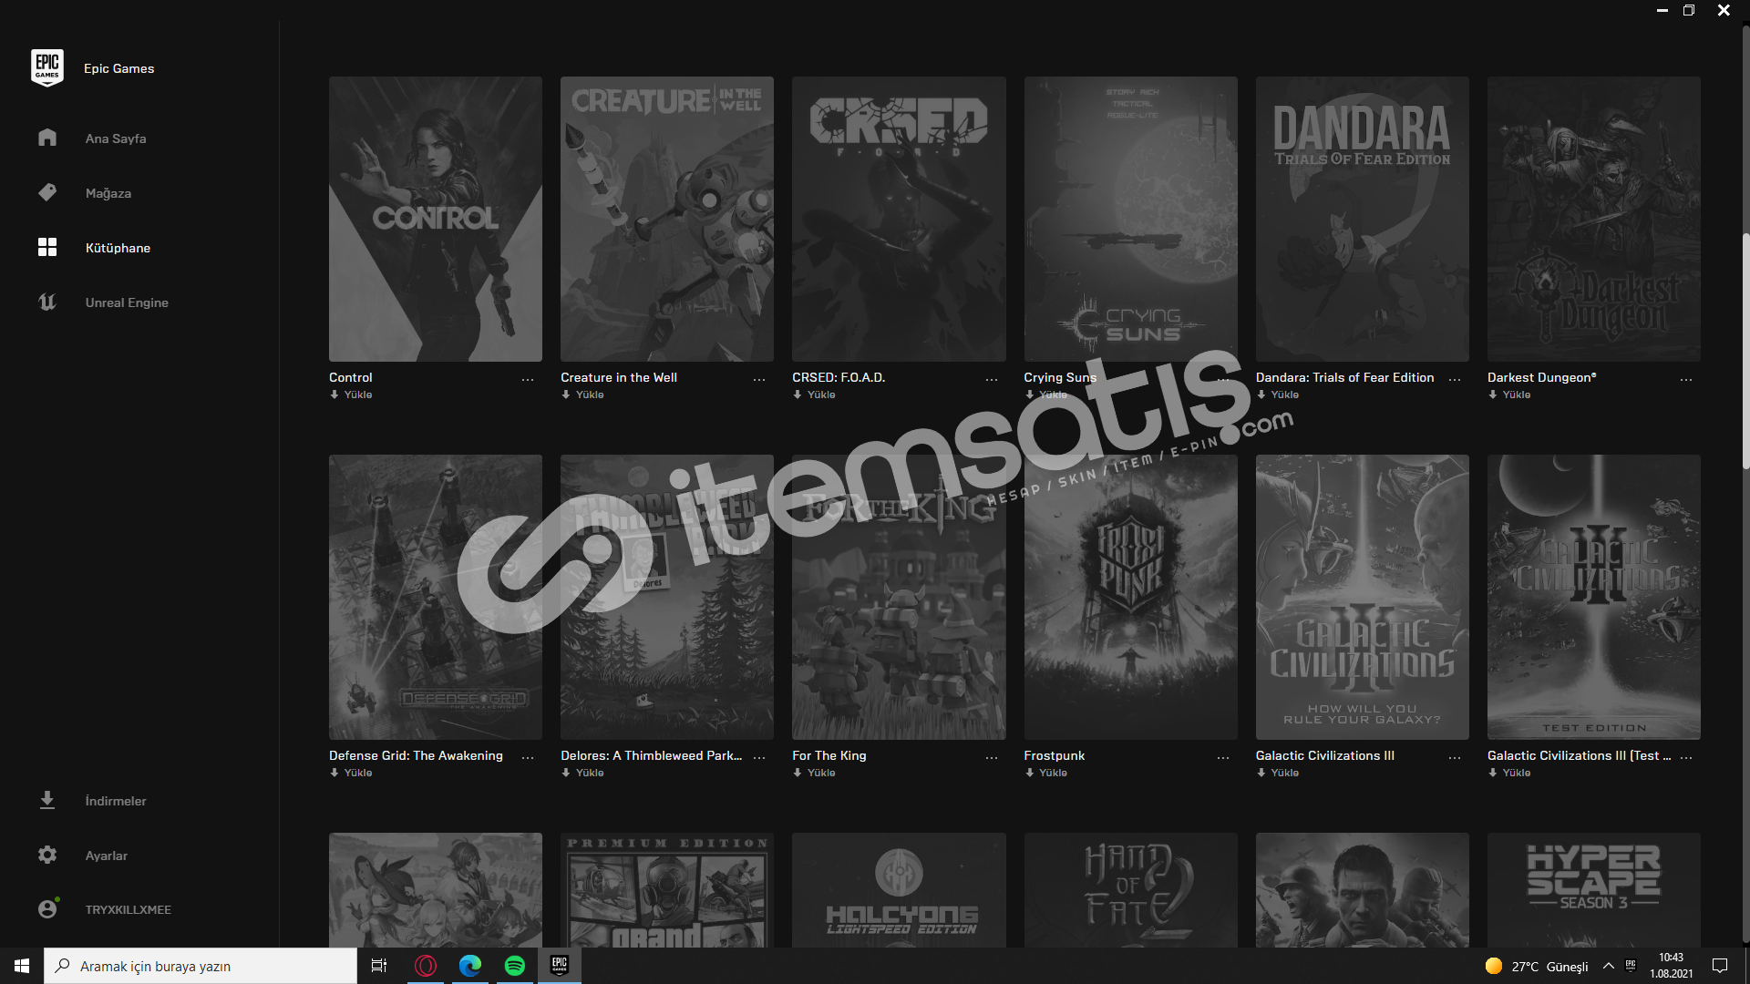The height and width of the screenshot is (984, 1750).
Task: Click Yükle under Dandara
Action: tap(1278, 395)
